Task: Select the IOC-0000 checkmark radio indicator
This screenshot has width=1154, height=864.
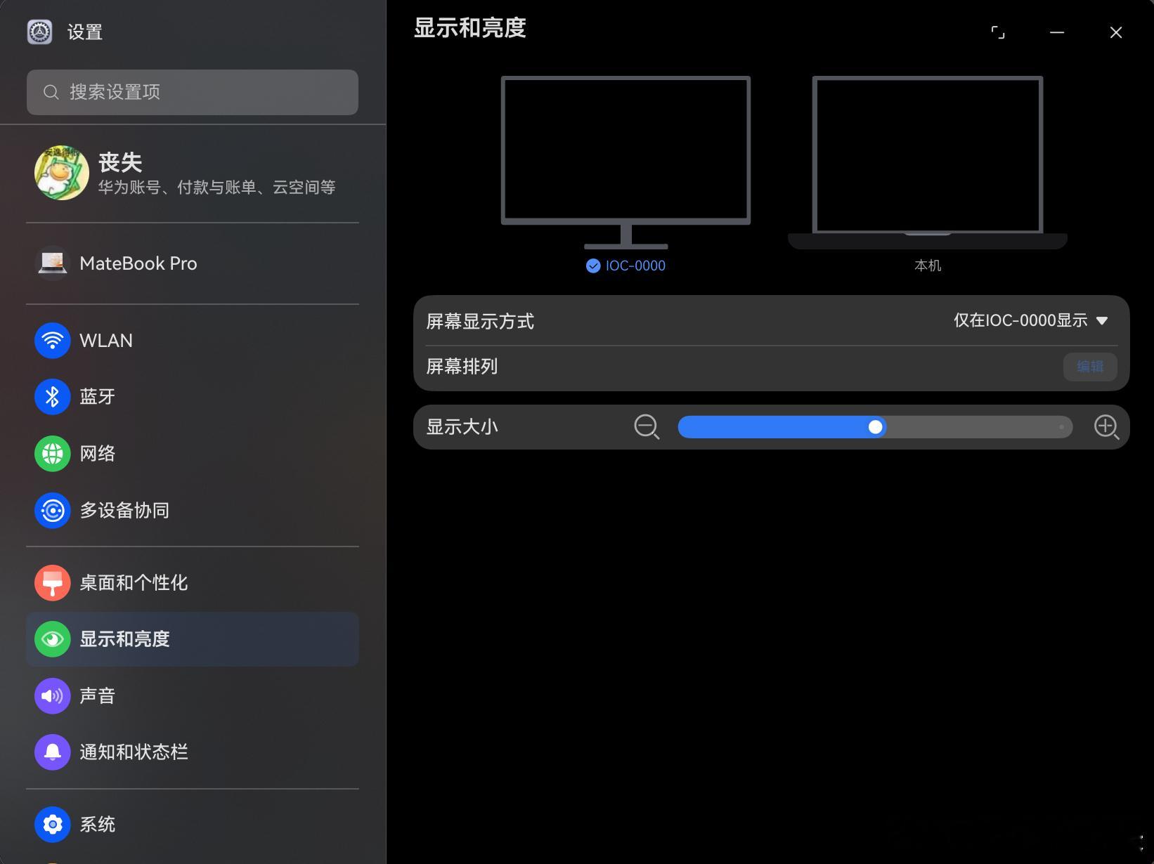Action: coord(593,266)
